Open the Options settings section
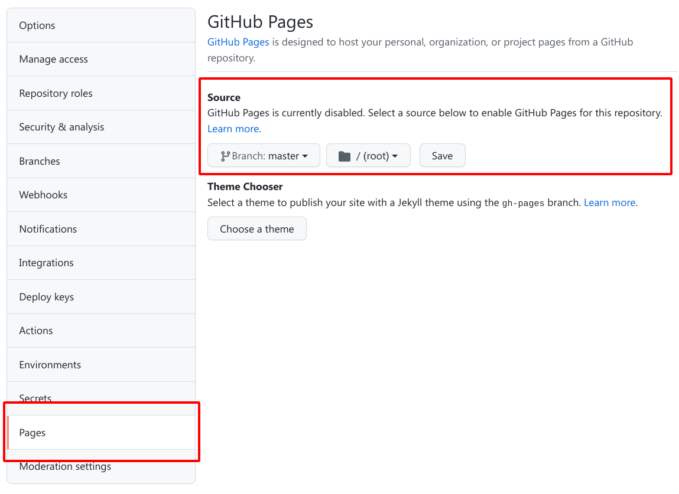The height and width of the screenshot is (494, 679). (x=37, y=25)
